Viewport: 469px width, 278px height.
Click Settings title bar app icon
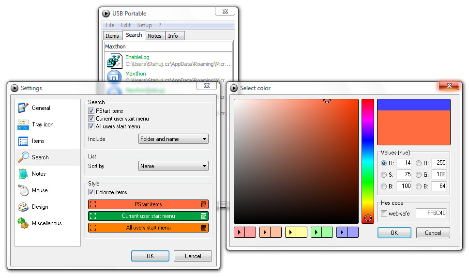[15, 88]
